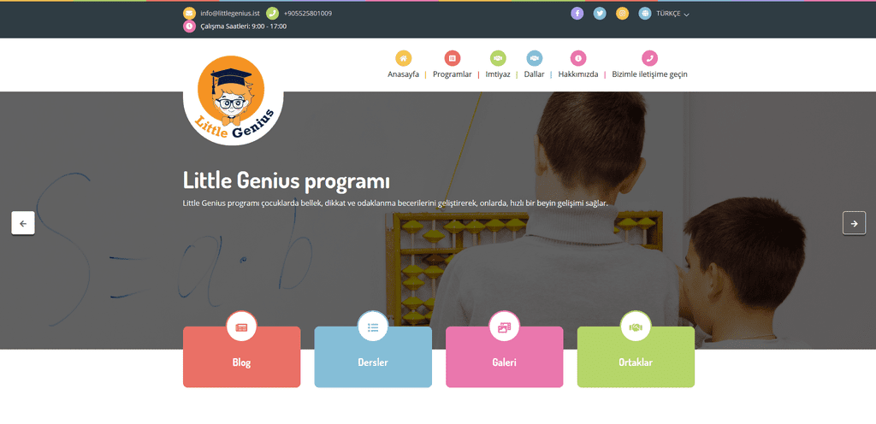The image size is (876, 424).
Task: Open the red Blog card
Action: 242,356
